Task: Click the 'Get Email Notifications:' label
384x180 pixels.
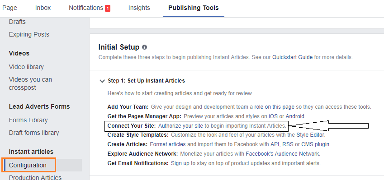Action: tap(138, 163)
